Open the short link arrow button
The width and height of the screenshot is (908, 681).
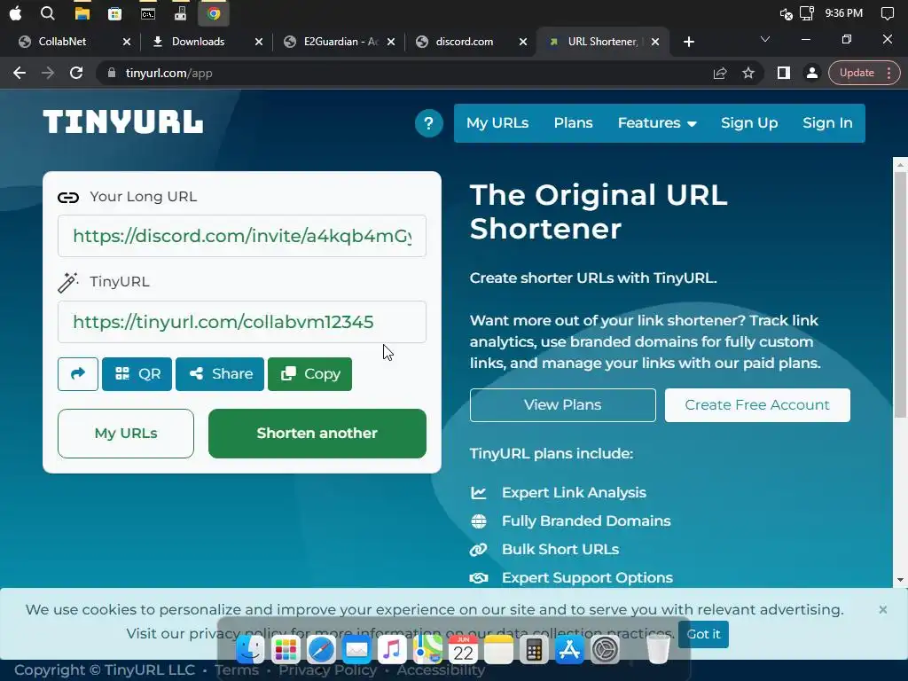(x=78, y=374)
